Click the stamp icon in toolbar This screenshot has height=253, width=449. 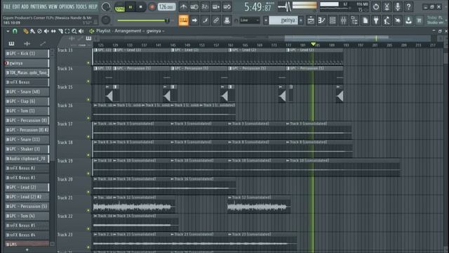[227, 20]
